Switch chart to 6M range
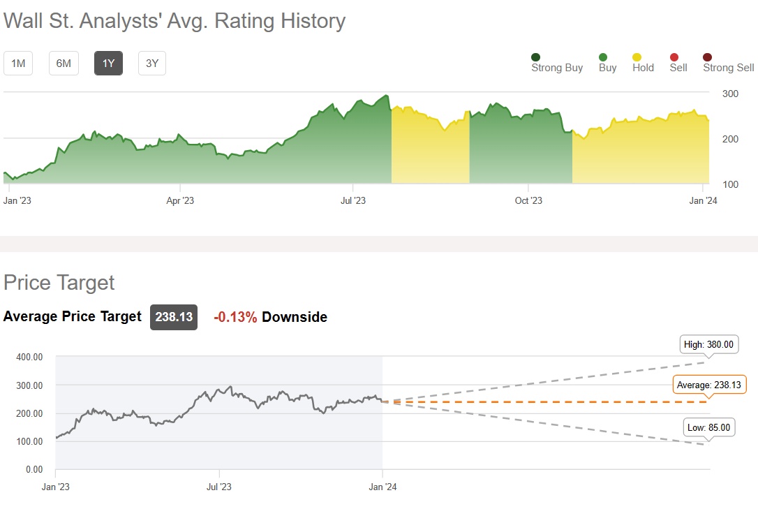758x509 pixels. click(64, 64)
